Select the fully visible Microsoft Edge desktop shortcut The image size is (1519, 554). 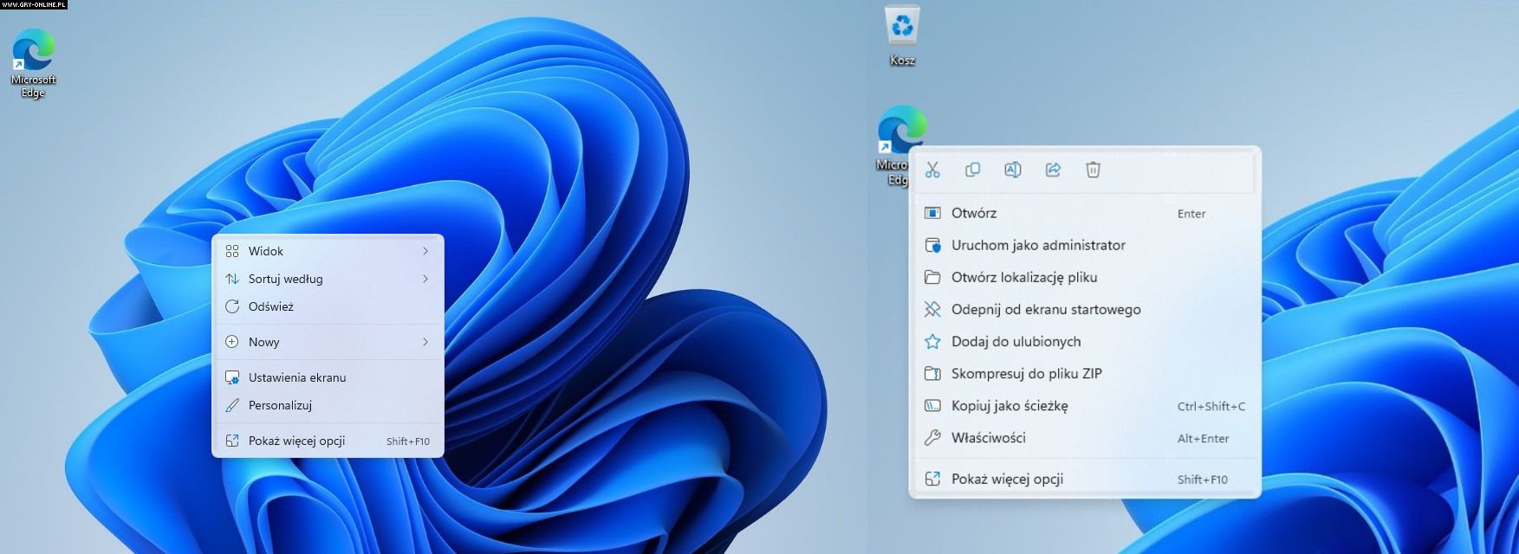pyautogui.click(x=33, y=61)
